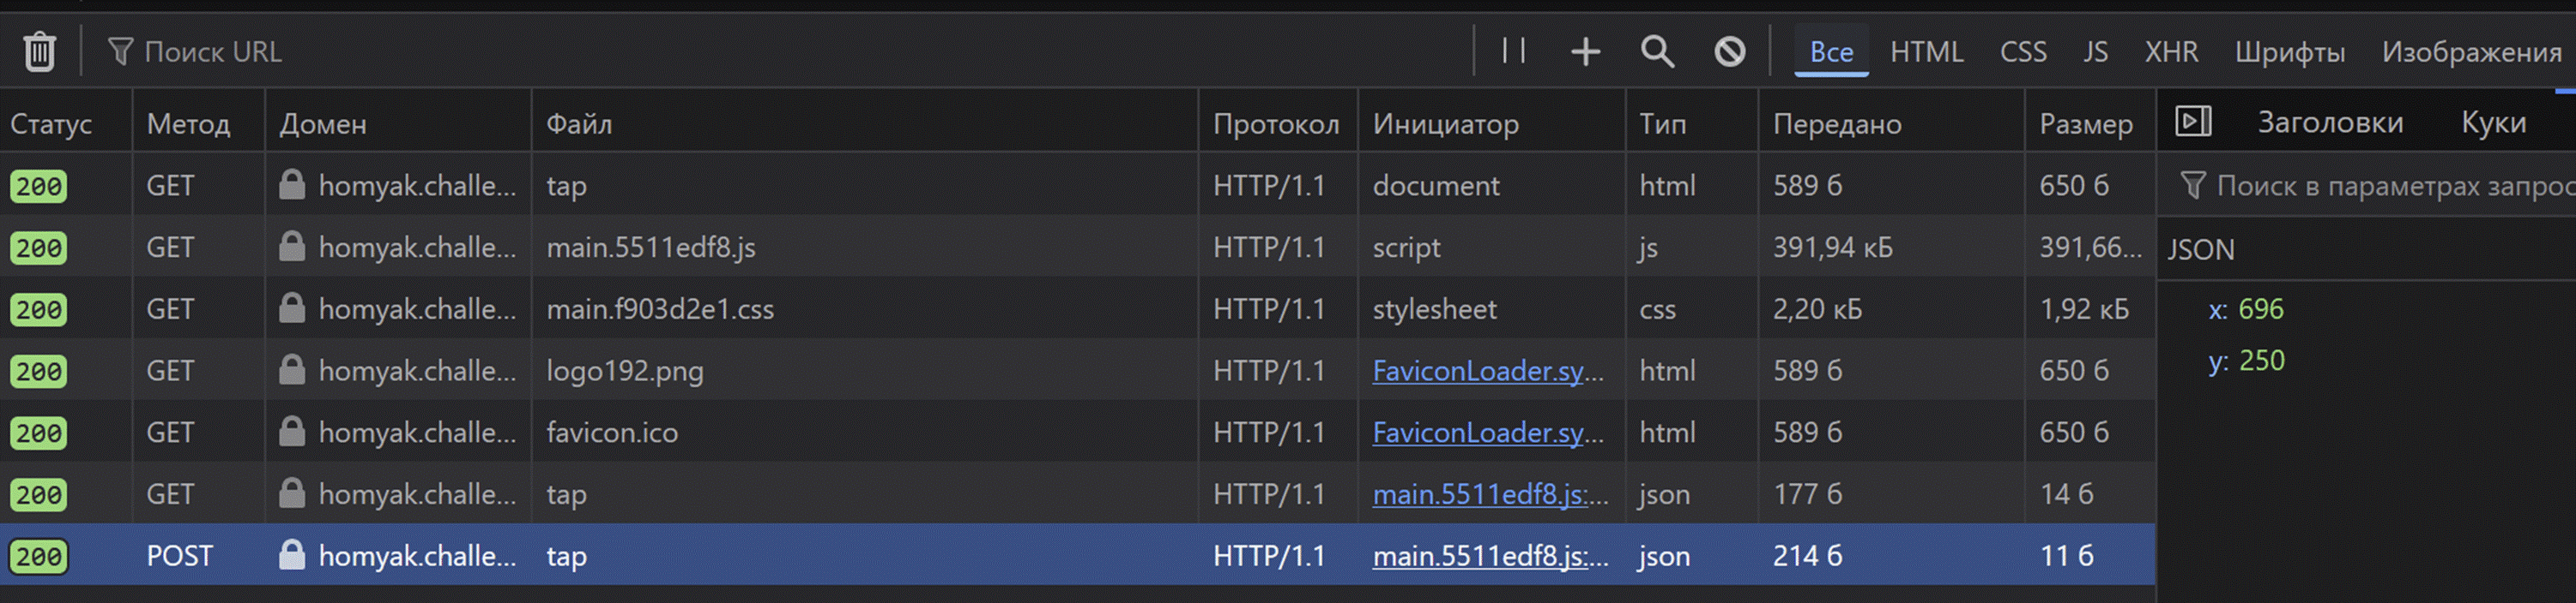Open FaviconLoader initiator link for logo192.png

[x=1487, y=370]
